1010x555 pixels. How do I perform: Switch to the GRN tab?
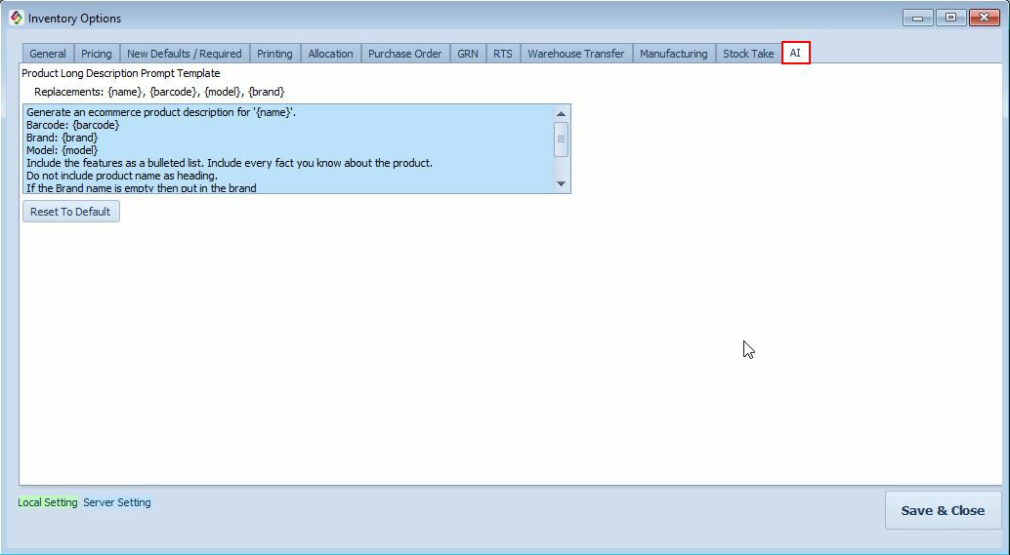click(x=468, y=54)
